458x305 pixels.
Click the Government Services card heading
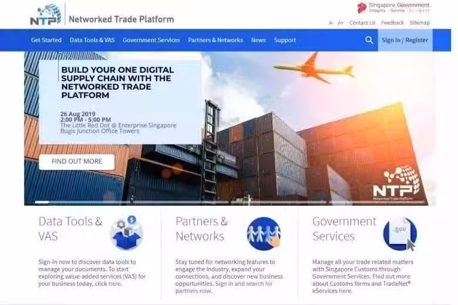344,229
